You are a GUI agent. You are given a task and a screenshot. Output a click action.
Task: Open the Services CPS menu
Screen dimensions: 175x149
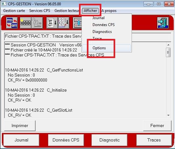coord(40,11)
